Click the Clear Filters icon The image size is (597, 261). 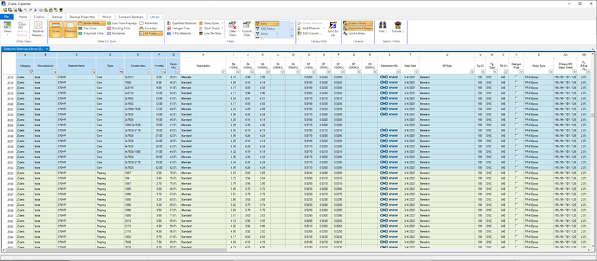[232, 26]
